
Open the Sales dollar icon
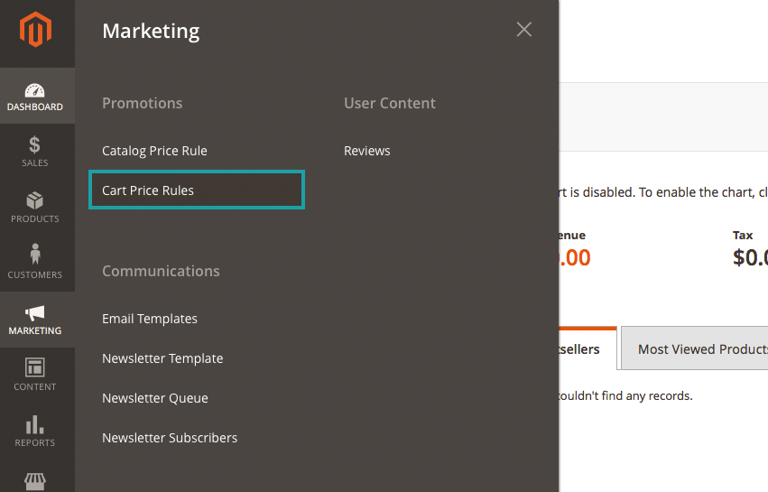point(35,145)
